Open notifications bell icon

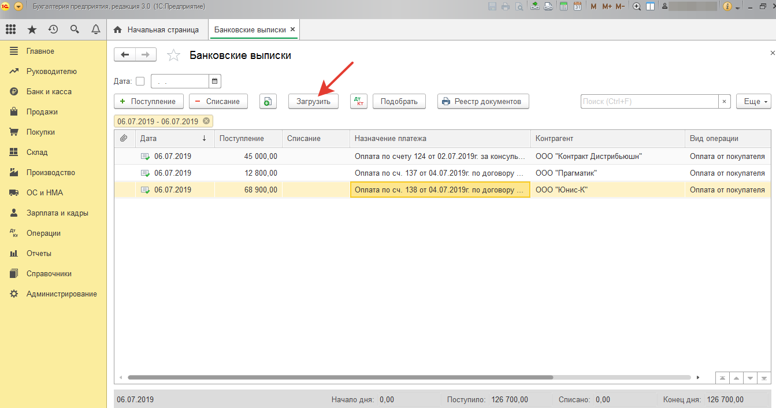click(96, 29)
